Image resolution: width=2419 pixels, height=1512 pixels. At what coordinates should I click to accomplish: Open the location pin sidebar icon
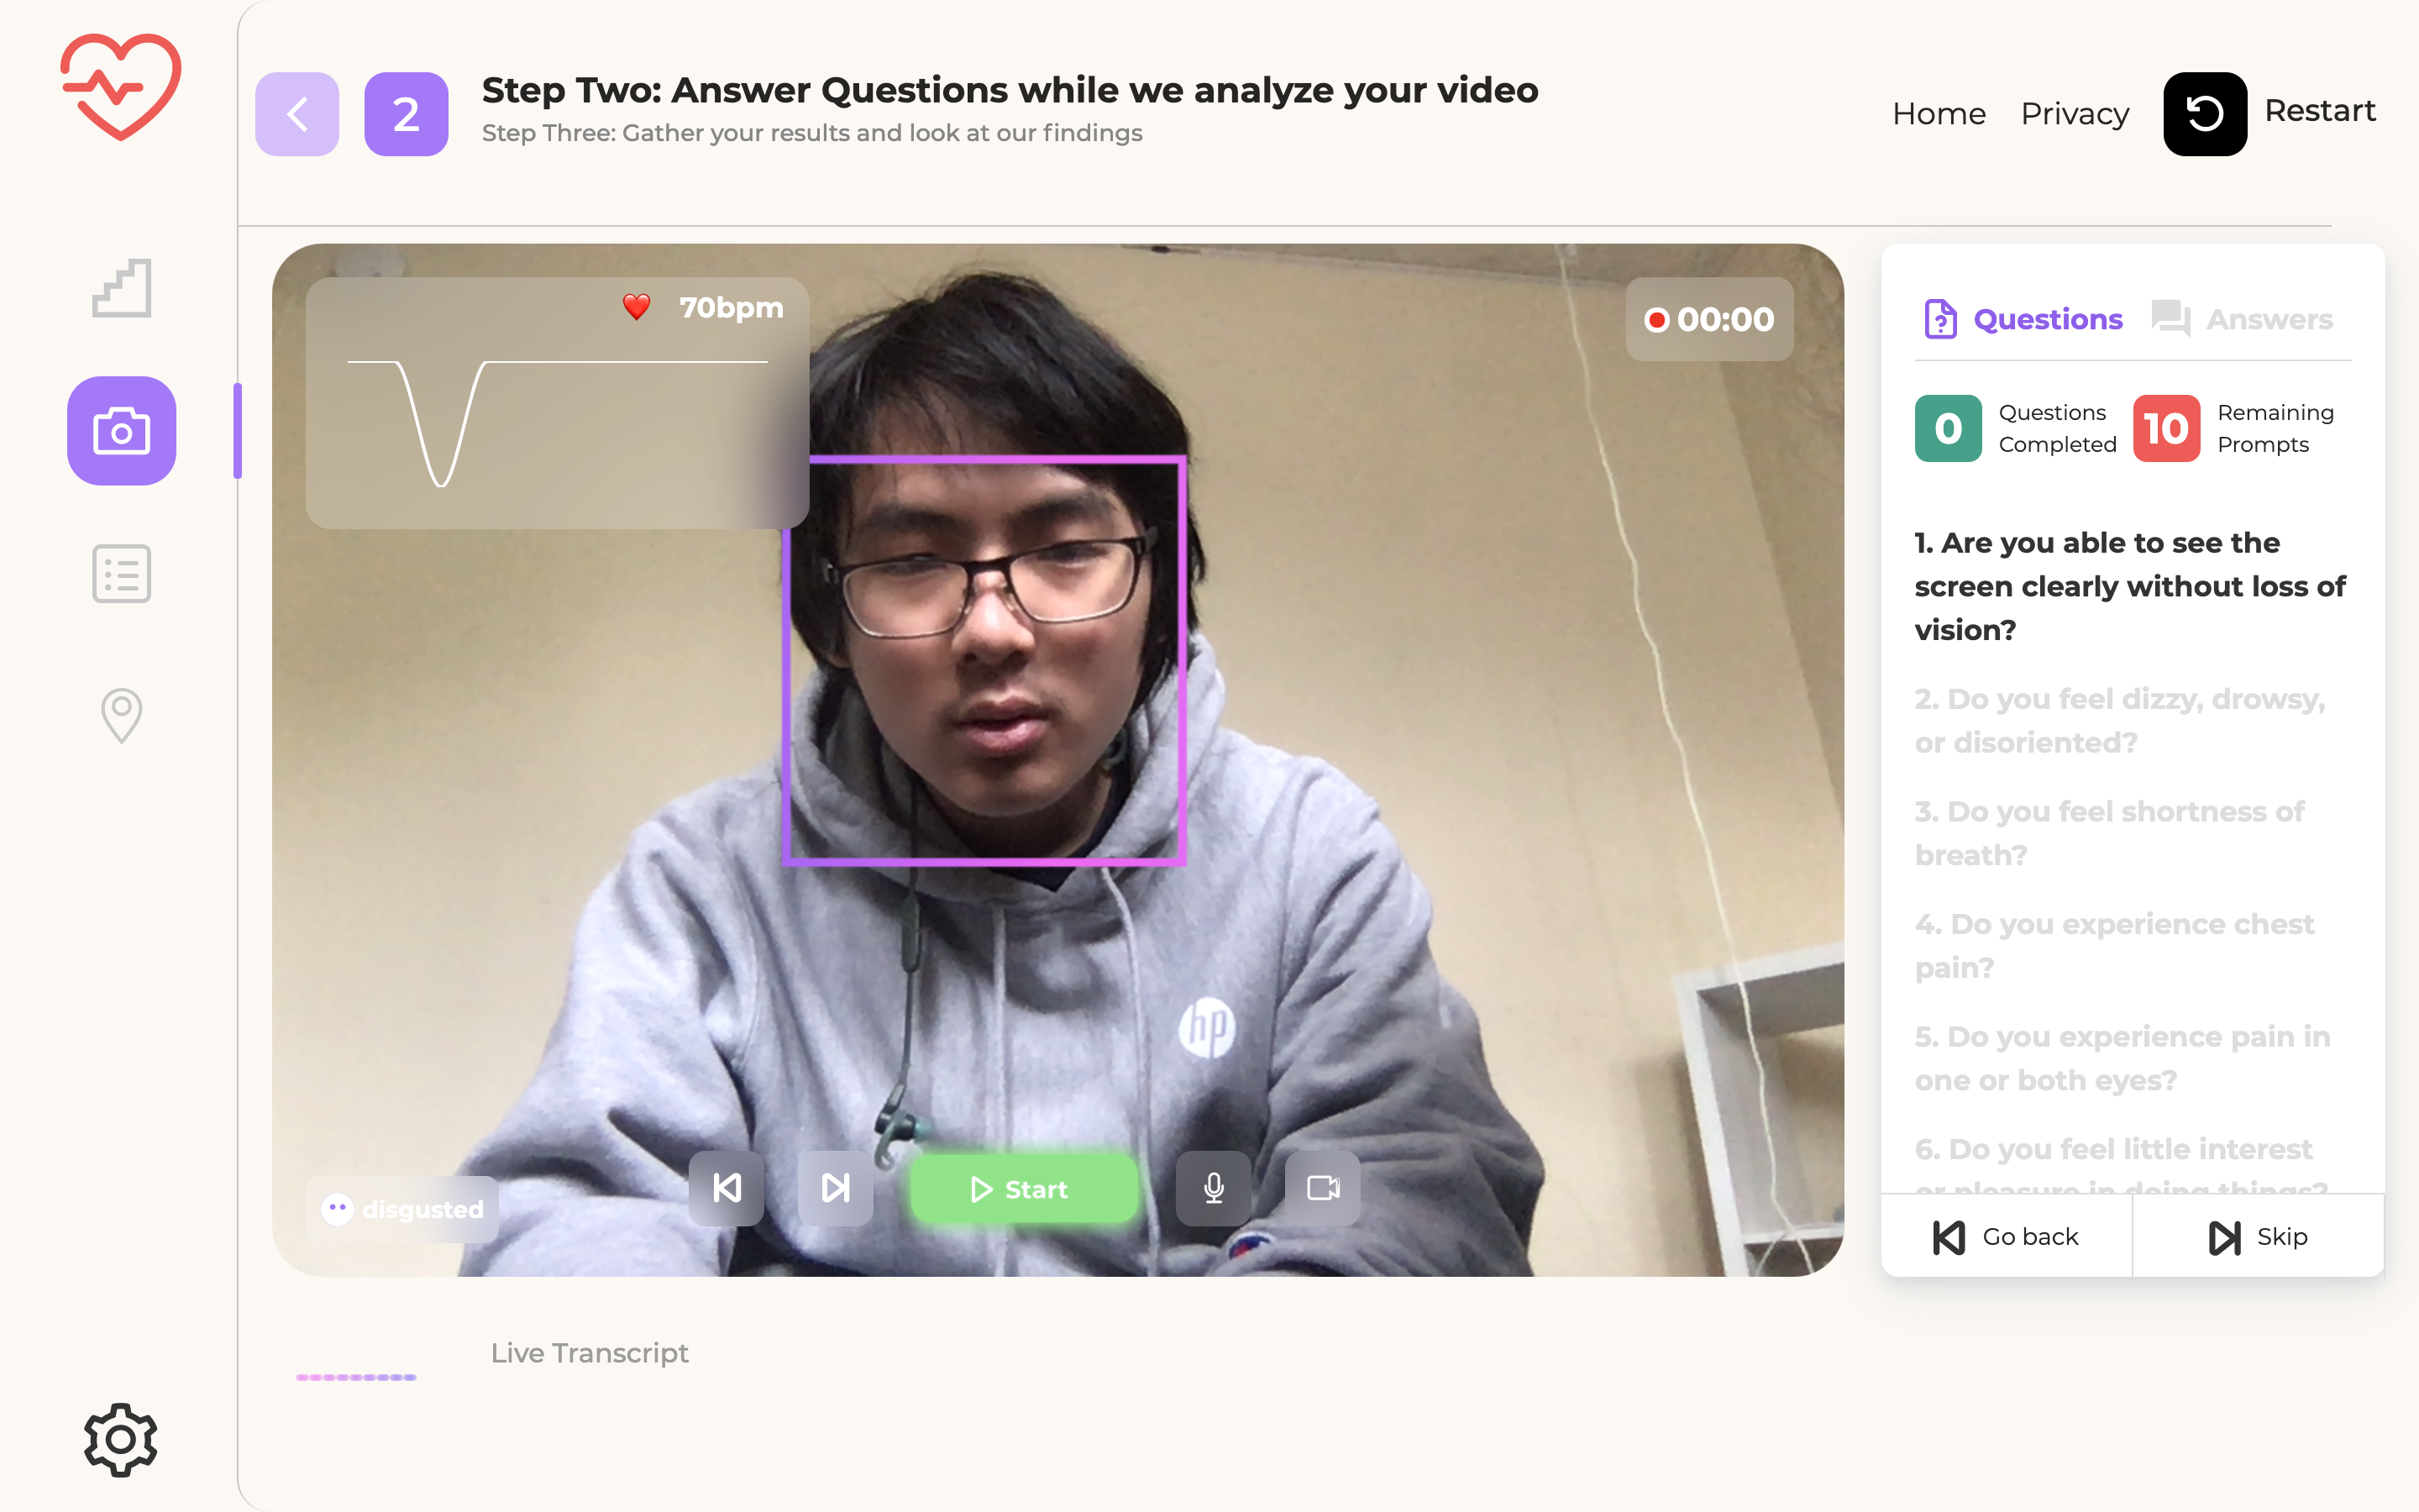pyautogui.click(x=121, y=715)
